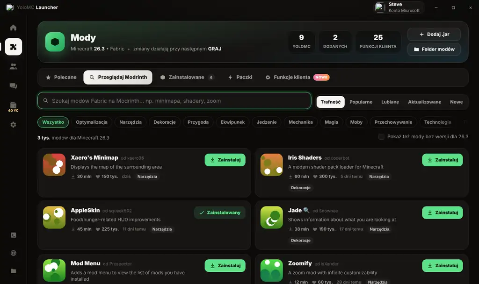Filter mods by the Narzędzia category chip
The image size is (479, 284).
[x=131, y=122]
